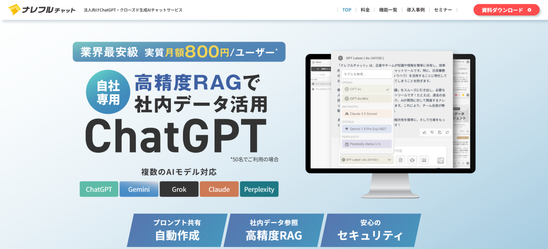Open 導入事例 case studies menu

[x=416, y=10]
